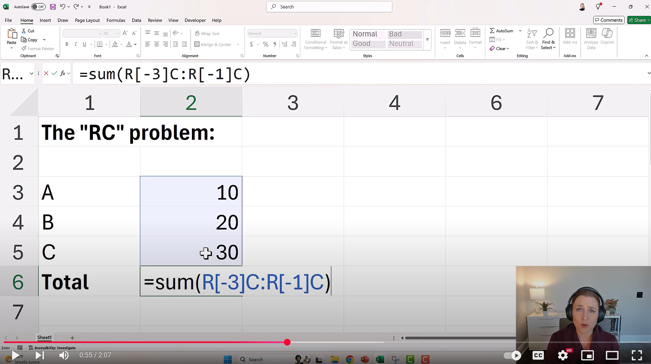This screenshot has height=364, width=651.
Task: Click the red video progress scrubber
Action: pyautogui.click(x=287, y=342)
